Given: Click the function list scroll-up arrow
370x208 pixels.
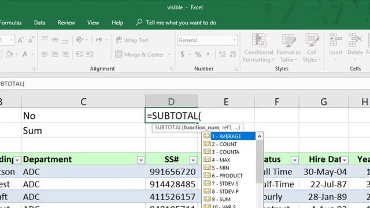Looking at the screenshot, I should (260, 136).
